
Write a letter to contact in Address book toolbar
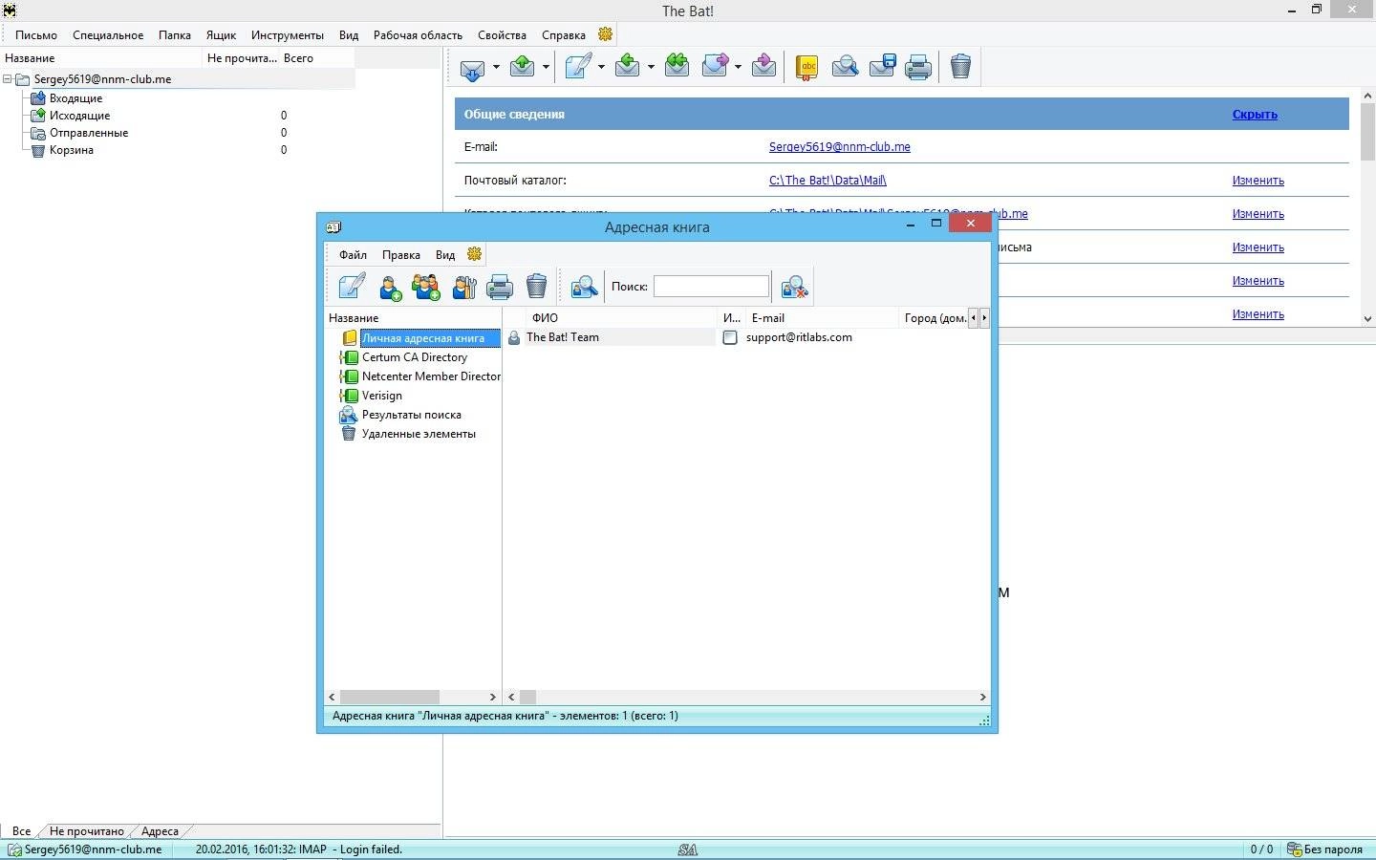(x=352, y=286)
